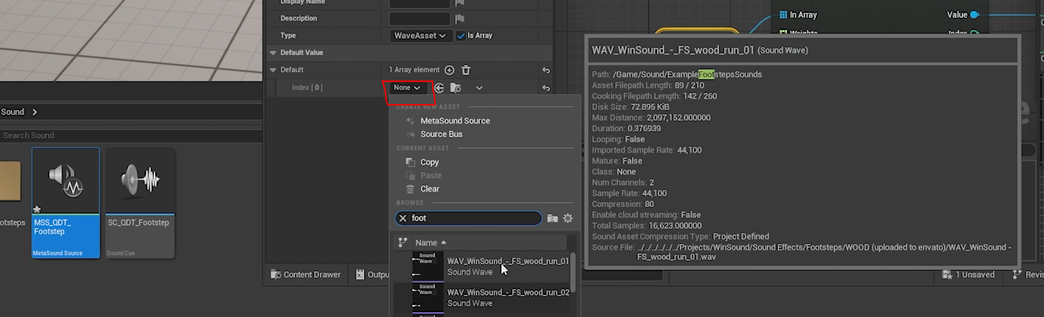Image resolution: width=1044 pixels, height=317 pixels.
Task: Click the Description text field
Action: (420, 19)
